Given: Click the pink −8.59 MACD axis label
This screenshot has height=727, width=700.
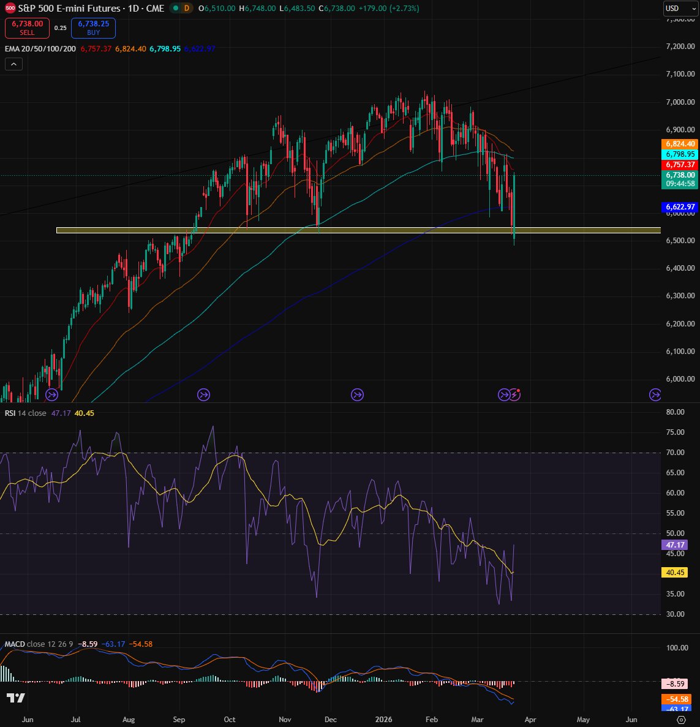Looking at the screenshot, I should (x=675, y=684).
